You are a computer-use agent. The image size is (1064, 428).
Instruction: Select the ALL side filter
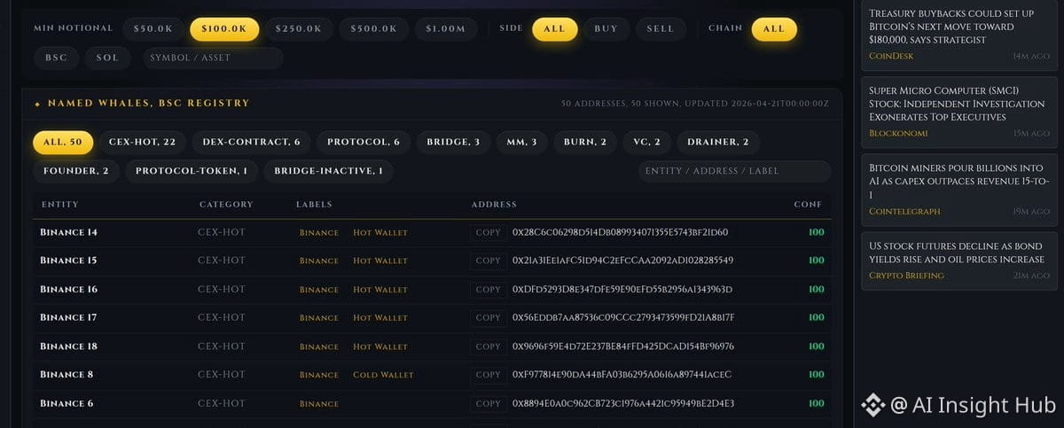point(554,28)
